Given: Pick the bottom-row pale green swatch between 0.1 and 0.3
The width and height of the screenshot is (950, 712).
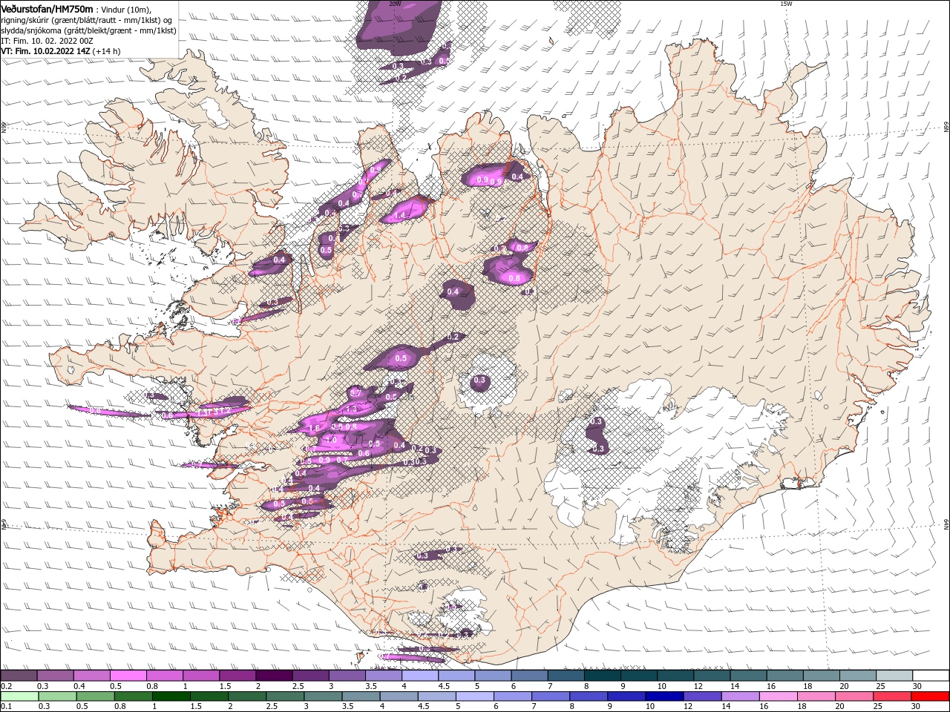Looking at the screenshot, I should pos(20,696).
